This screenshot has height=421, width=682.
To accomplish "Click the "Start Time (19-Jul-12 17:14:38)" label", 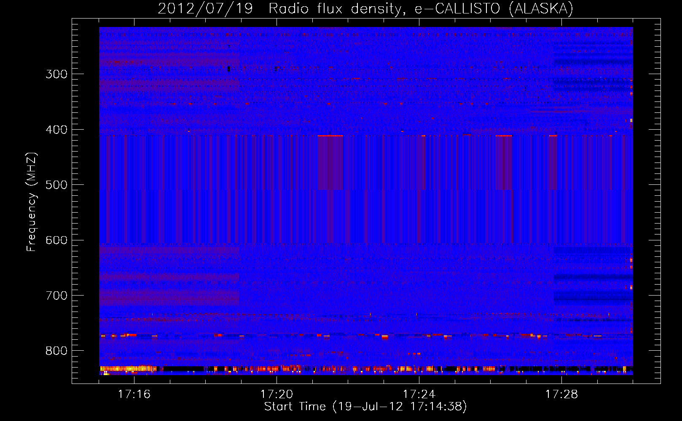I will [365, 407].
